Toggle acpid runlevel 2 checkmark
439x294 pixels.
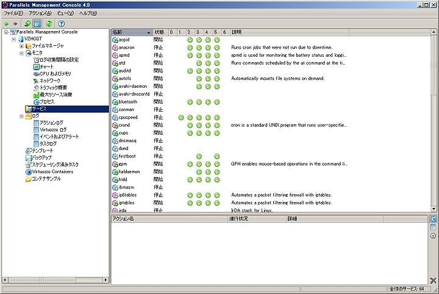pyautogui.click(x=190, y=40)
